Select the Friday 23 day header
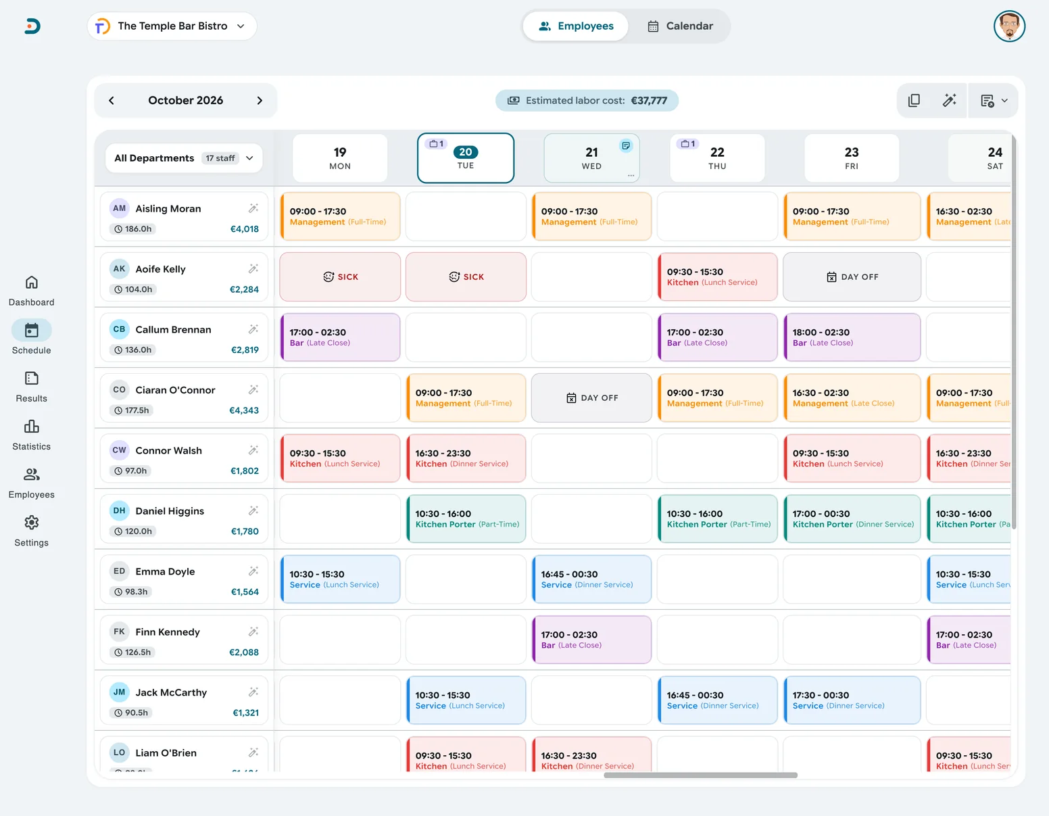 (x=852, y=158)
